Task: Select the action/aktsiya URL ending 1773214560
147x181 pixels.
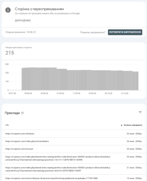Action: click(x=74, y=178)
